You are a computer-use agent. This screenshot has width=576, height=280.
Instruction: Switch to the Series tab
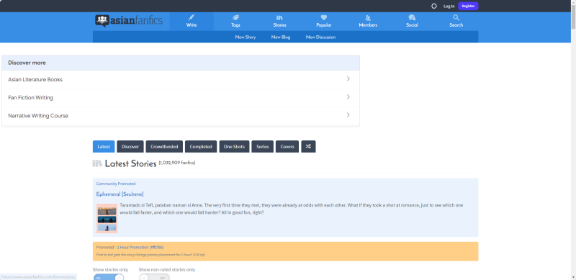(x=262, y=146)
